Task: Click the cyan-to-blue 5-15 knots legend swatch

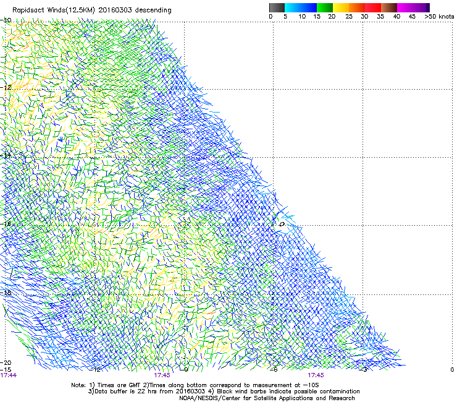Action: 301,7
